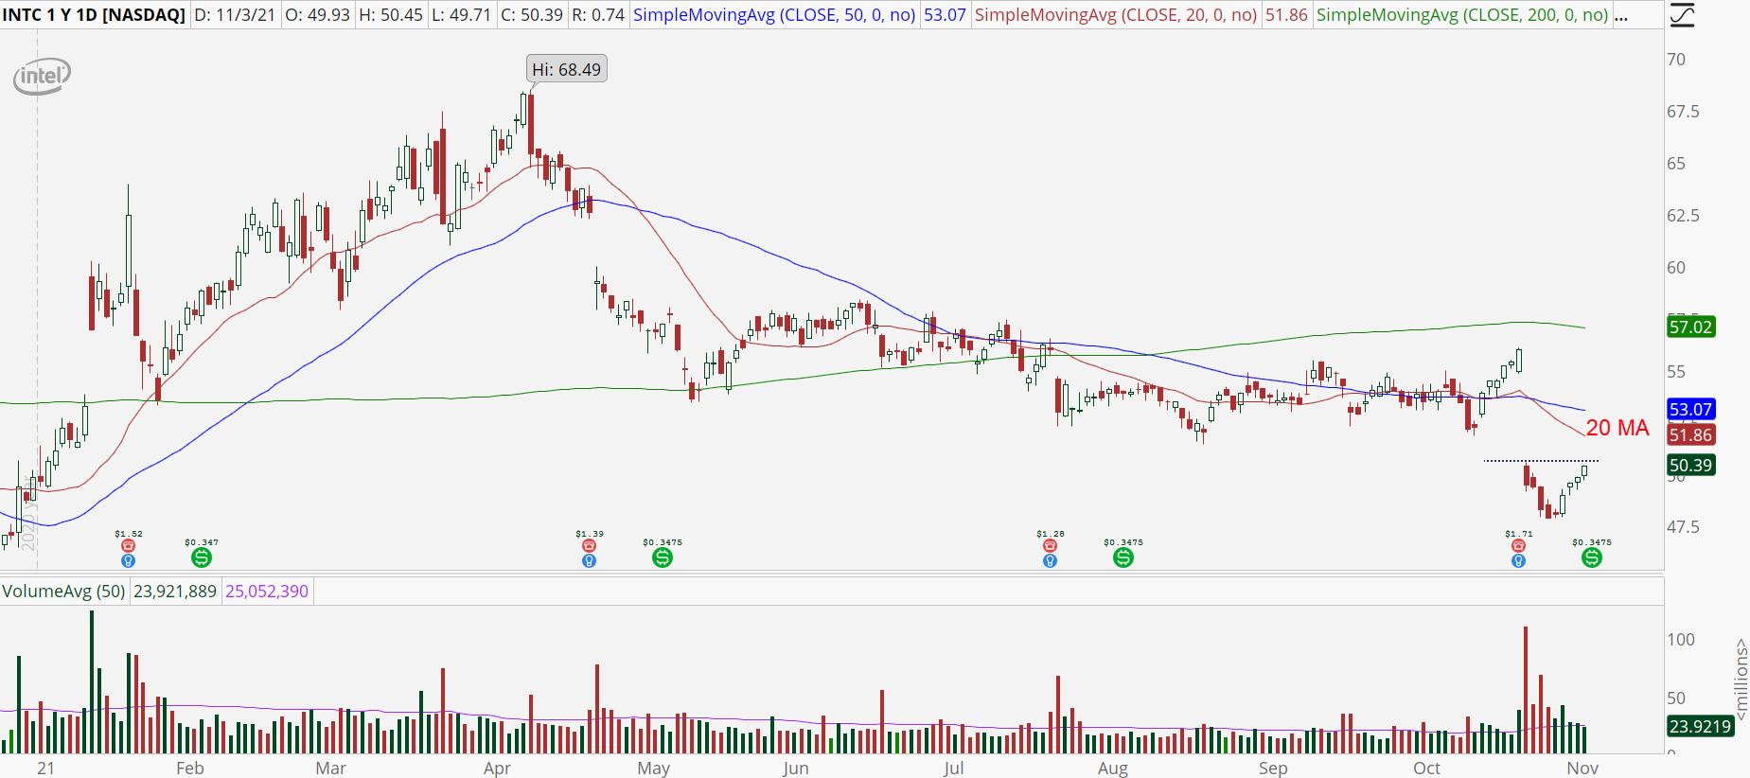
Task: Click the $1.28 earnings value
Action: [x=1050, y=535]
